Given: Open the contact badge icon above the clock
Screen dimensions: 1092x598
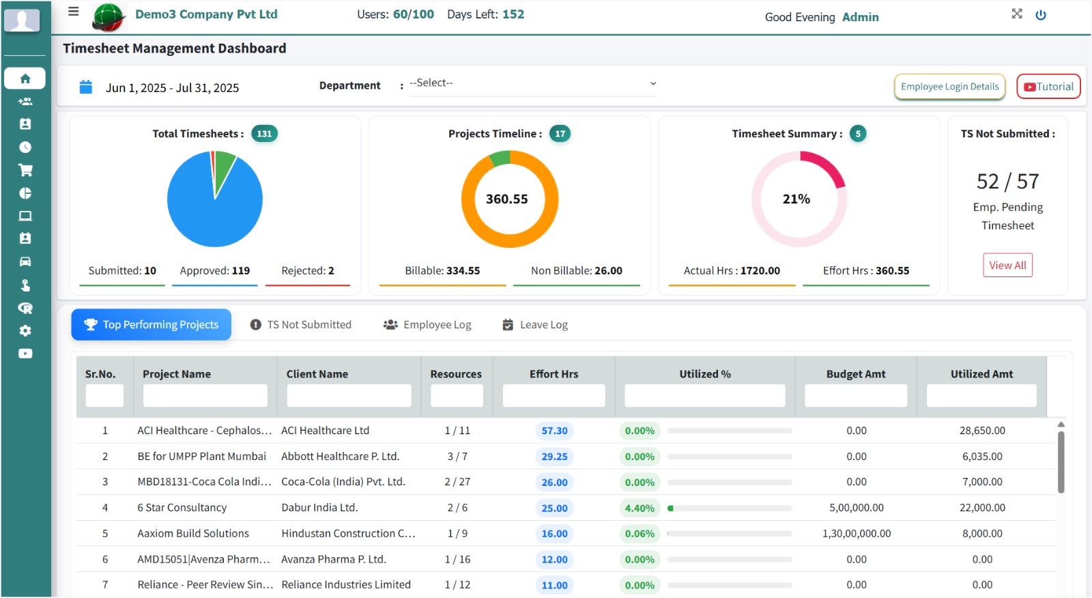Looking at the screenshot, I should coord(25,124).
